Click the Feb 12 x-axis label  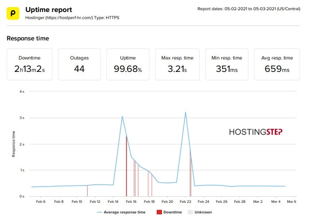(x=95, y=201)
